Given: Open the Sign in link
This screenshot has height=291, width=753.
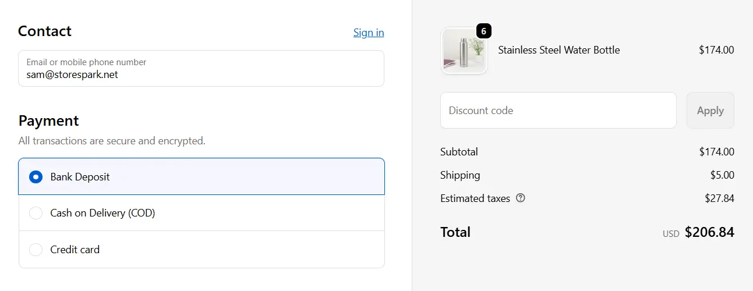Looking at the screenshot, I should (368, 33).
